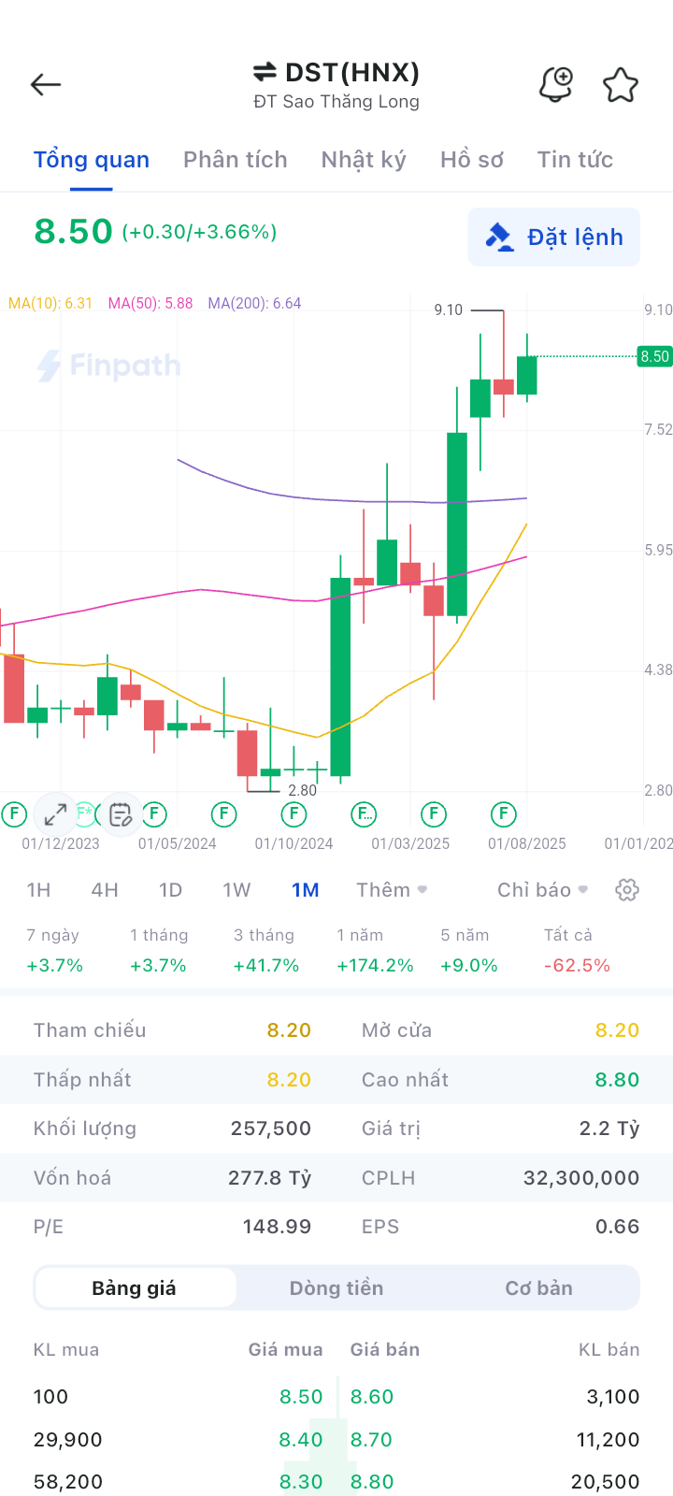This screenshot has width=673, height=1496.
Task: Open chart settings gear icon
Action: click(x=627, y=890)
